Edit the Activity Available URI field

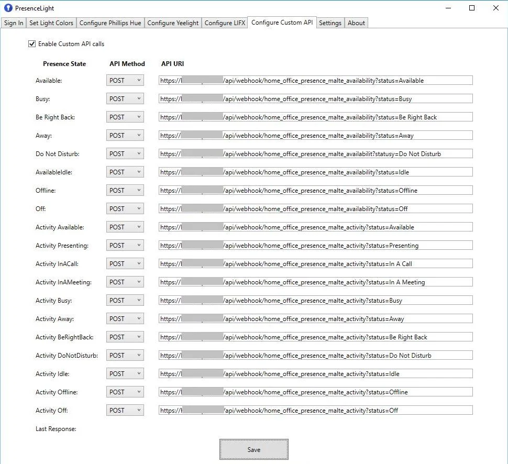click(316, 227)
